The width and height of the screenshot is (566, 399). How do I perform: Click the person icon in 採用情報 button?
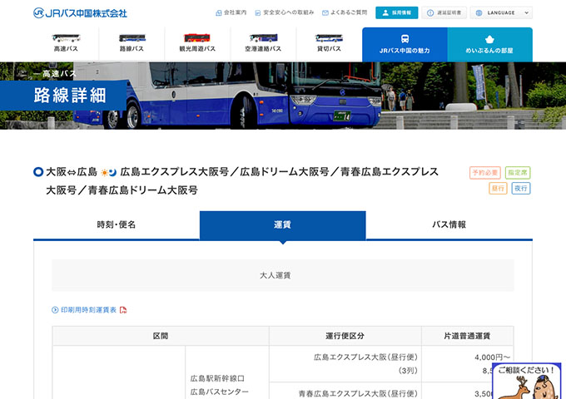[385, 12]
